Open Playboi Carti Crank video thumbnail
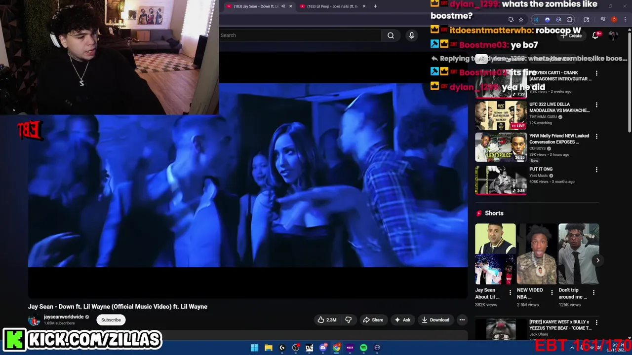 [501, 84]
